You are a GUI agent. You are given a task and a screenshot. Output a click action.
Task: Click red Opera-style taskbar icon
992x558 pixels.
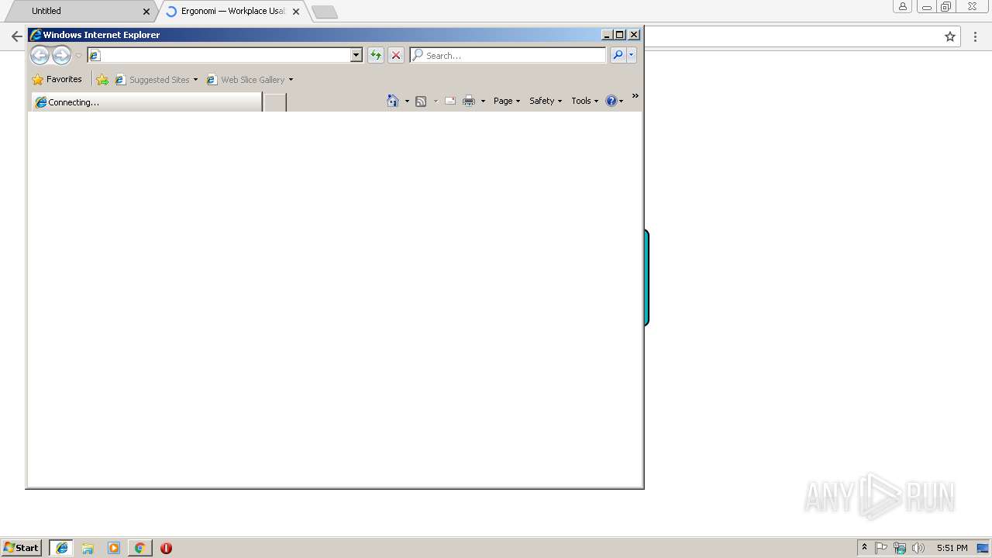point(166,548)
